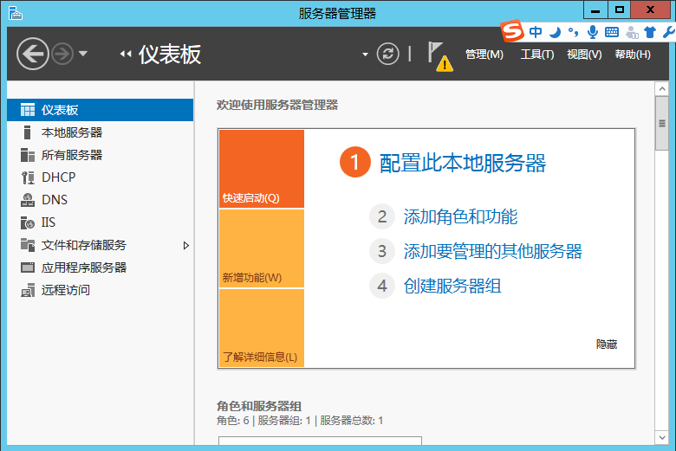Open the DNS page

pyautogui.click(x=100, y=199)
